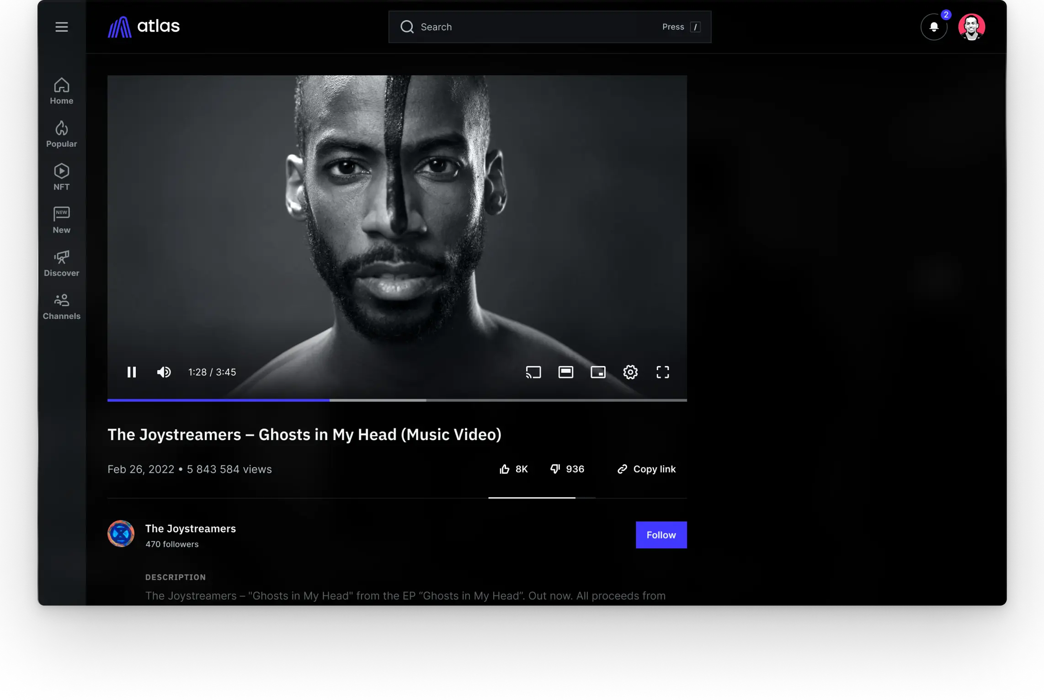Follow The Joystreamers channel

(660, 535)
